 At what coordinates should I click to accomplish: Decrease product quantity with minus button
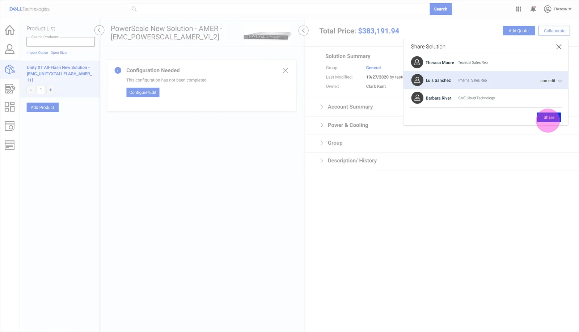[x=31, y=90]
